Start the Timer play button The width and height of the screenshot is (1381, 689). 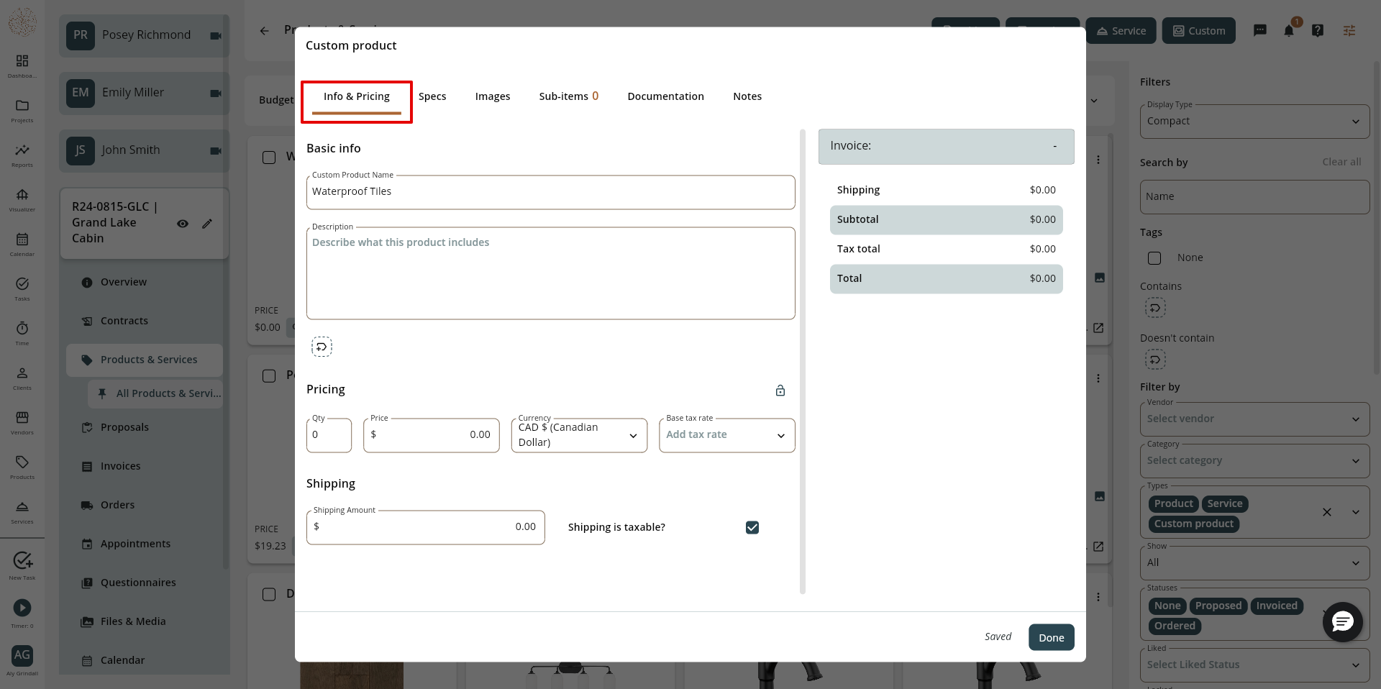point(22,608)
